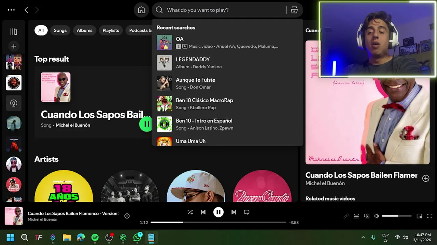
Task: Go back with the left arrow
Action: [x=26, y=10]
